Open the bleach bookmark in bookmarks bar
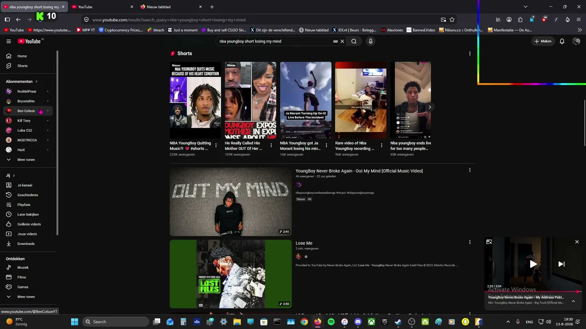Screen dimensions: 586x329 pos(156,30)
